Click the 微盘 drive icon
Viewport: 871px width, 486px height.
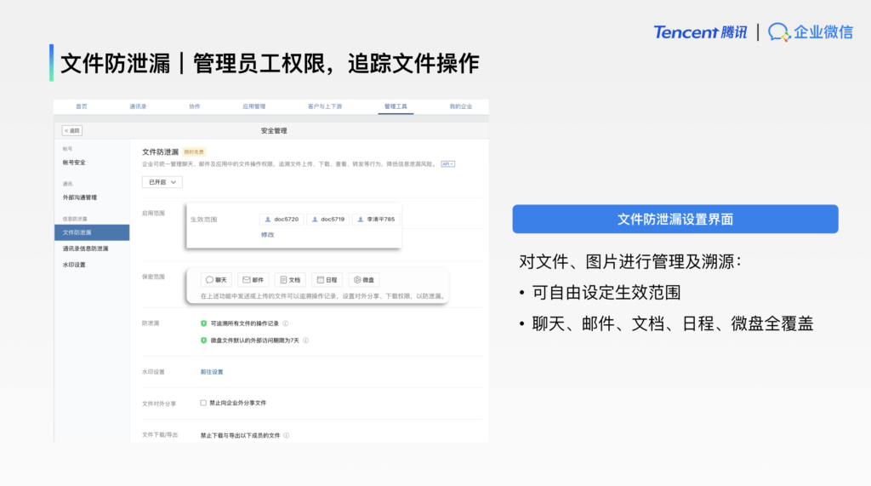point(357,280)
